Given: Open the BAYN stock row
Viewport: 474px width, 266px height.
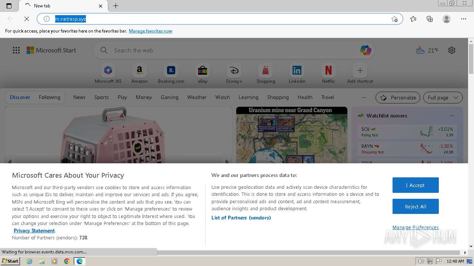Looking at the screenshot, I should 407,149.
